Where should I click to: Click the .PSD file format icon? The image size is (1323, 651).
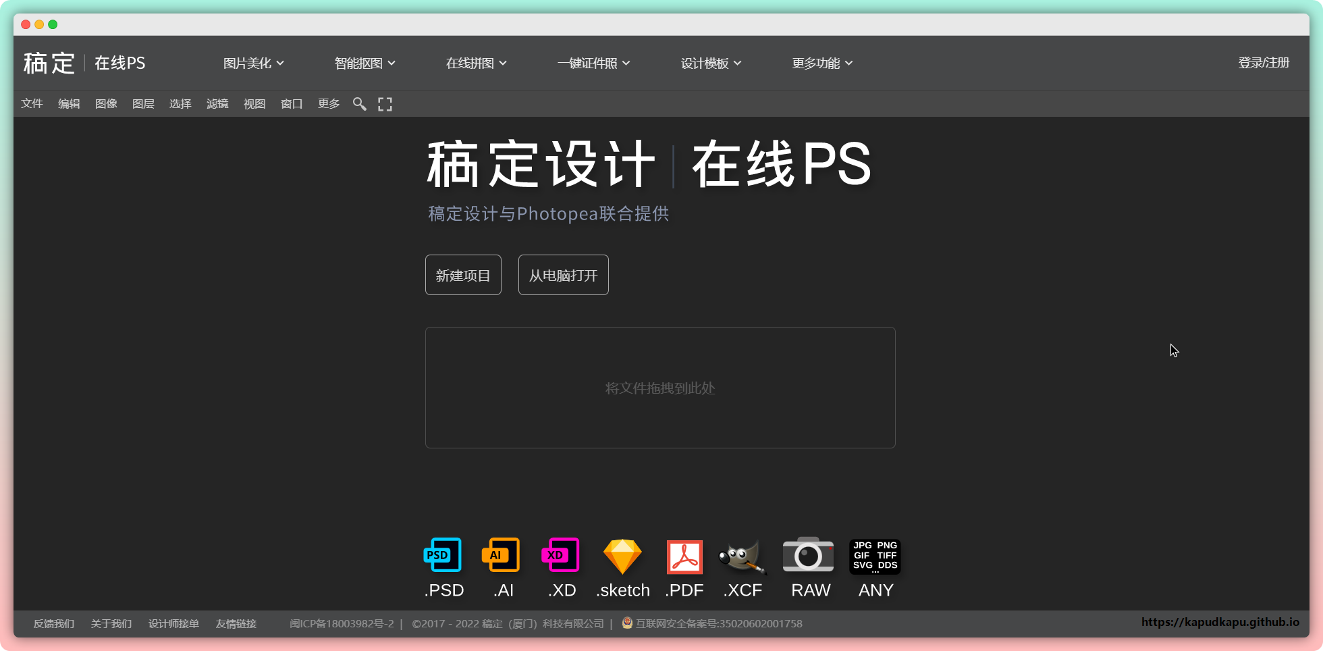(x=443, y=555)
